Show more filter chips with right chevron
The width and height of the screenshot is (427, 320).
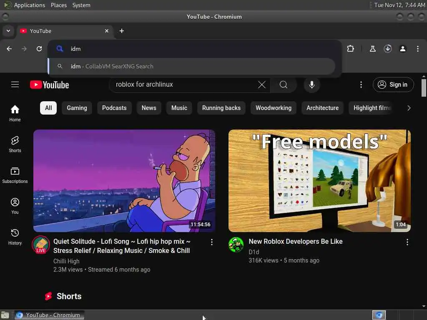point(409,108)
